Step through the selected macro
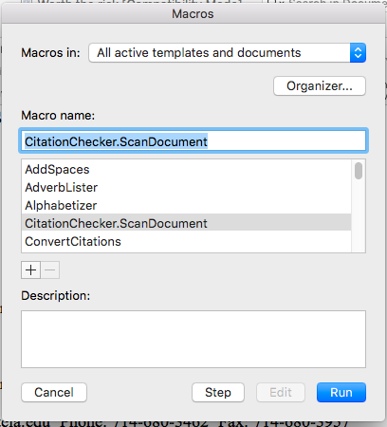The height and width of the screenshot is (427, 387). click(x=218, y=393)
